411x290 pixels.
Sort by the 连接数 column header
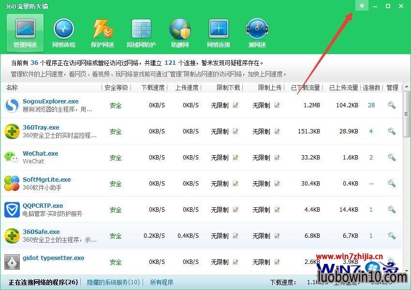coord(371,87)
